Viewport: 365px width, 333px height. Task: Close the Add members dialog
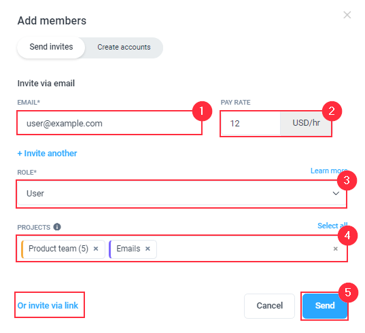point(347,15)
